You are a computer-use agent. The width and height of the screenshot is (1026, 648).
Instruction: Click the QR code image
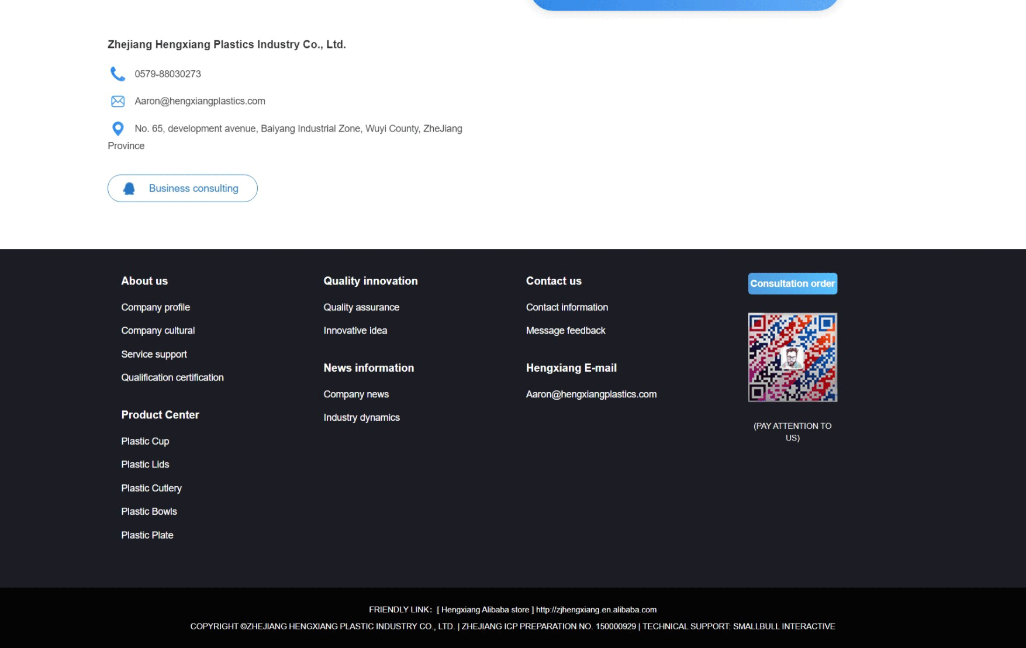[x=792, y=357]
